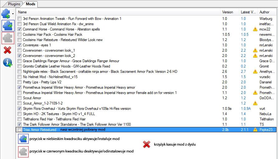This screenshot has width=278, height=159.
Task: Enable 3rd Person Animation Tweak checkbox
Action: tap(20, 19)
